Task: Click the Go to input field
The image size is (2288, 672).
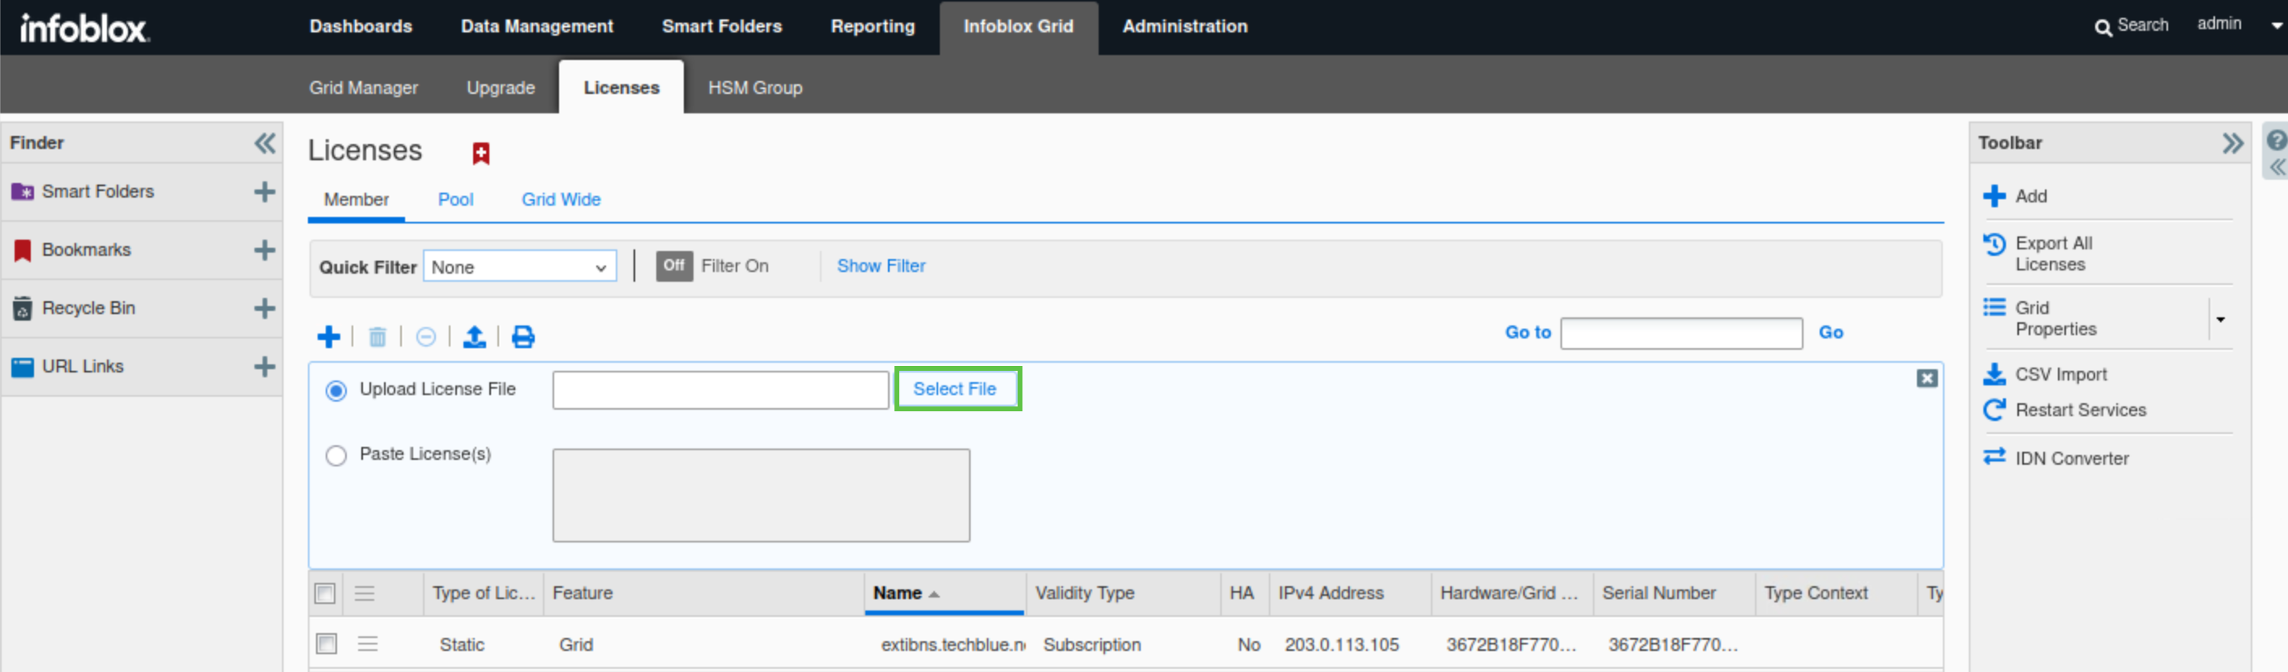Action: coord(1680,334)
